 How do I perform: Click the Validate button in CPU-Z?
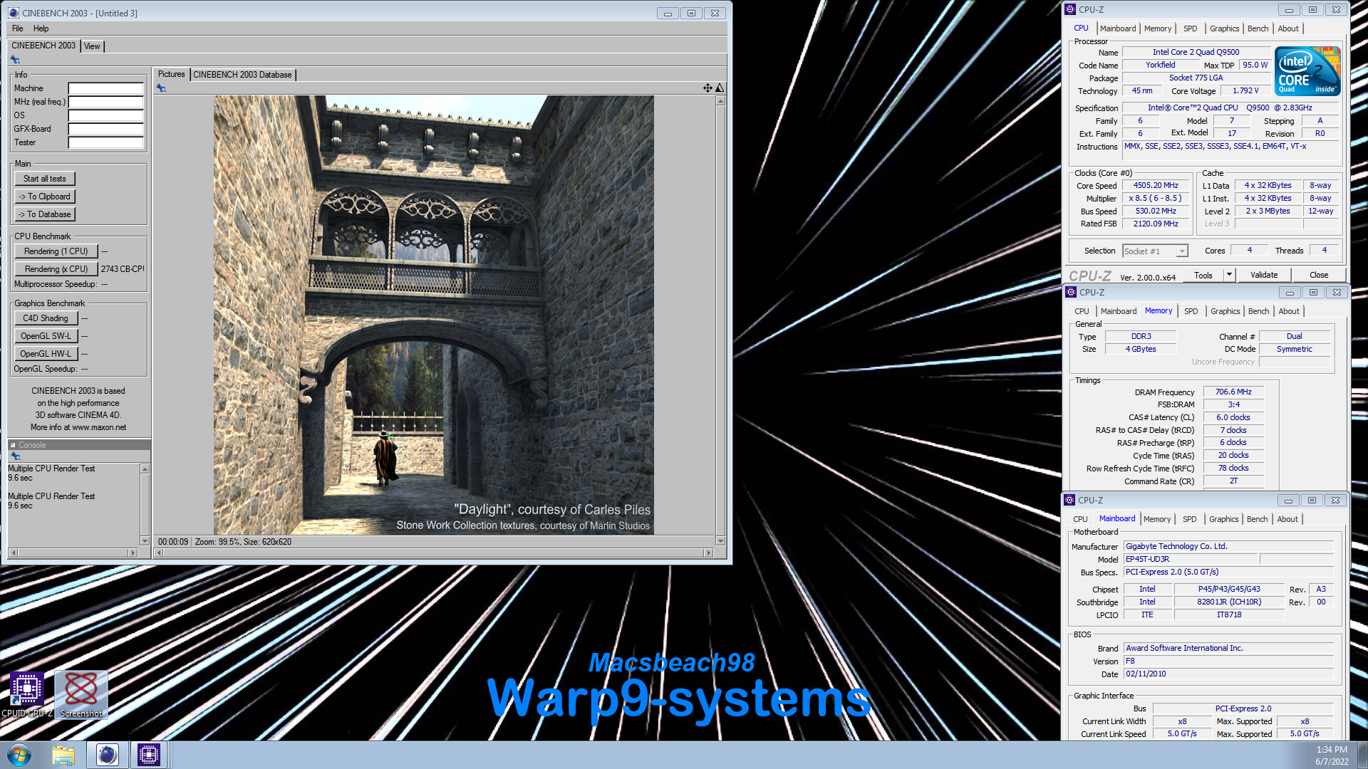pyautogui.click(x=1264, y=275)
